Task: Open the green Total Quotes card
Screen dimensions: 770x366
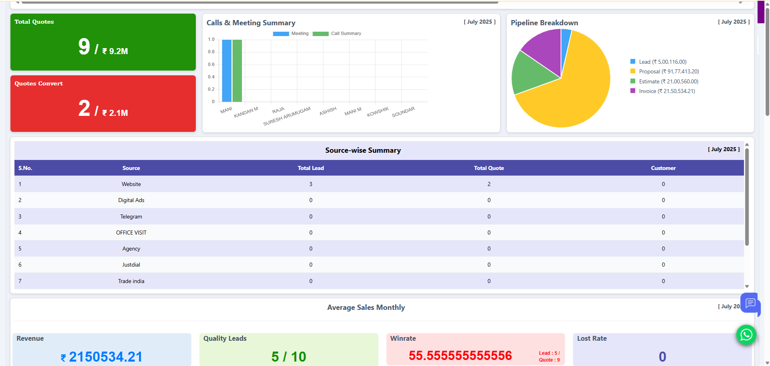Action: pos(103,42)
